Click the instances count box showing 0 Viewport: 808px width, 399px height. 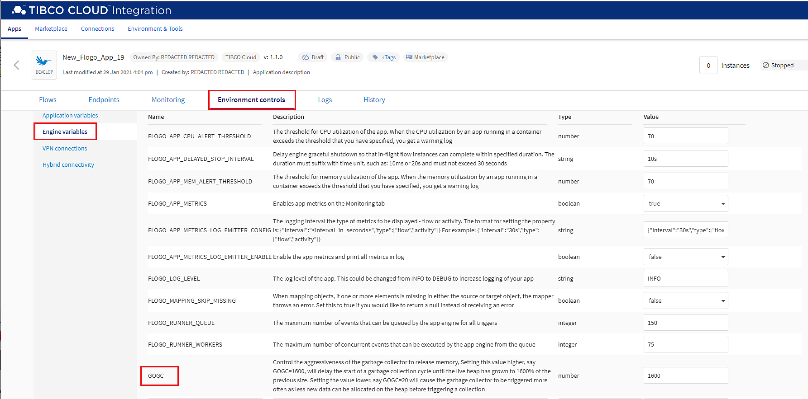pos(708,65)
